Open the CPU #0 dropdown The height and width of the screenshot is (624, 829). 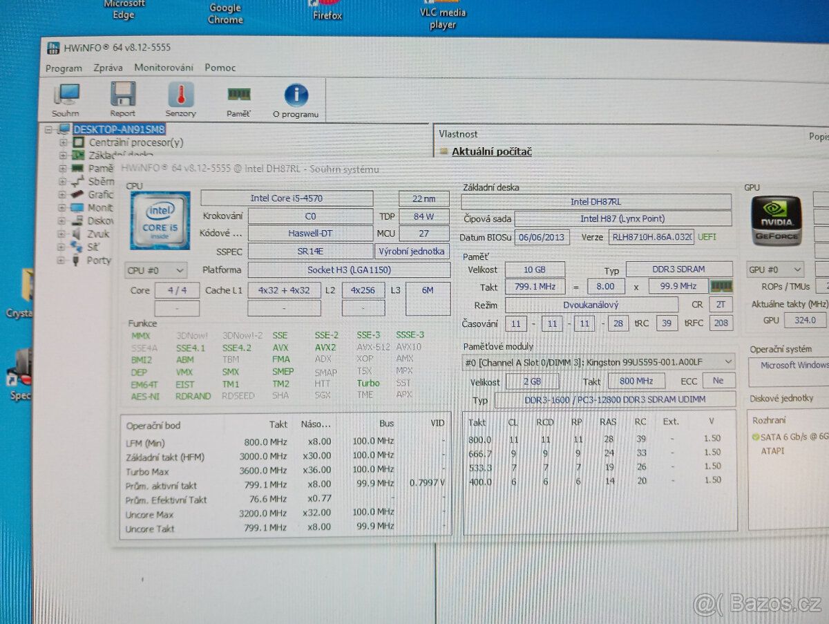coord(155,270)
